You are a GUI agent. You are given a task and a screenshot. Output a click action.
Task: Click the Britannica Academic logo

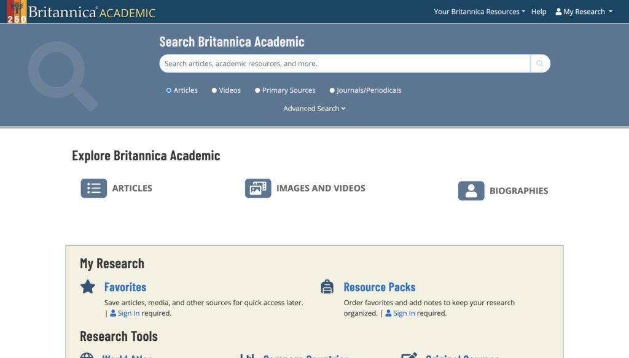point(80,10)
